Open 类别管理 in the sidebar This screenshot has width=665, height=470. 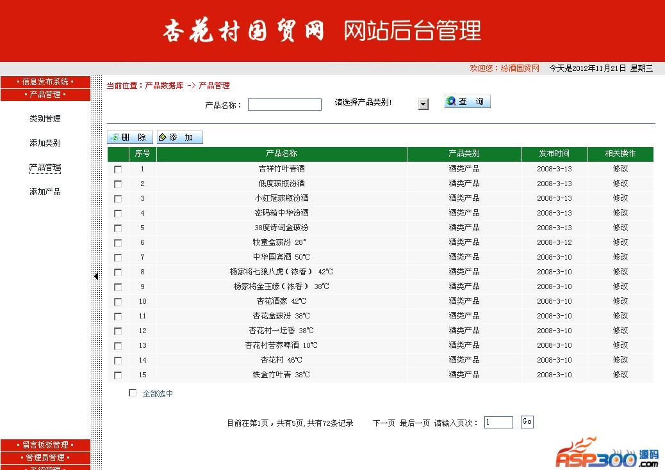point(45,119)
